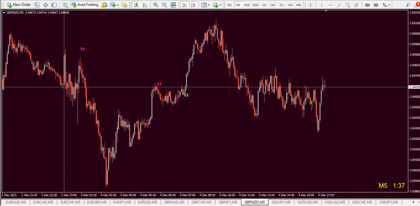Select the horizontal line drawing tool
Viewport: 420px width, 206px height.
tap(330, 5)
